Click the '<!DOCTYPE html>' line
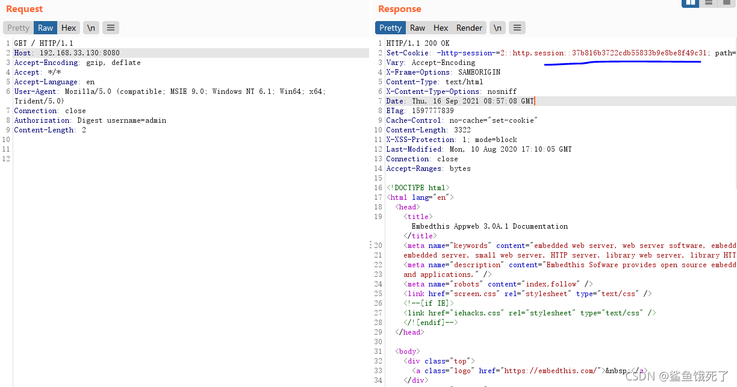The width and height of the screenshot is (737, 387). tap(418, 188)
